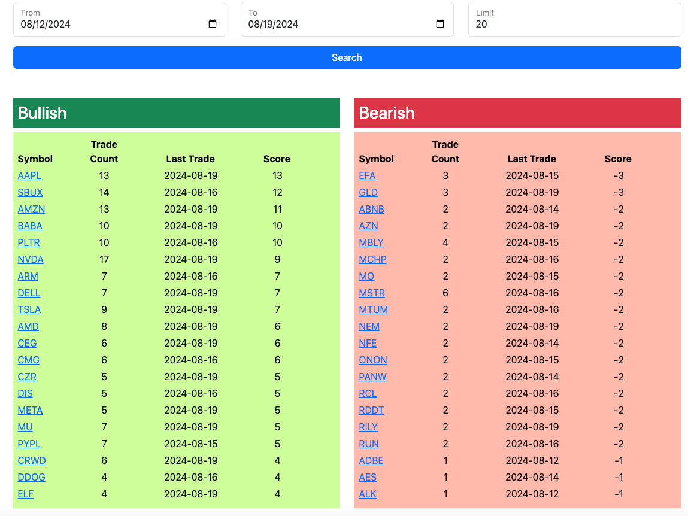Open the MCHP symbol link
688x516 pixels.
pyautogui.click(x=372, y=259)
